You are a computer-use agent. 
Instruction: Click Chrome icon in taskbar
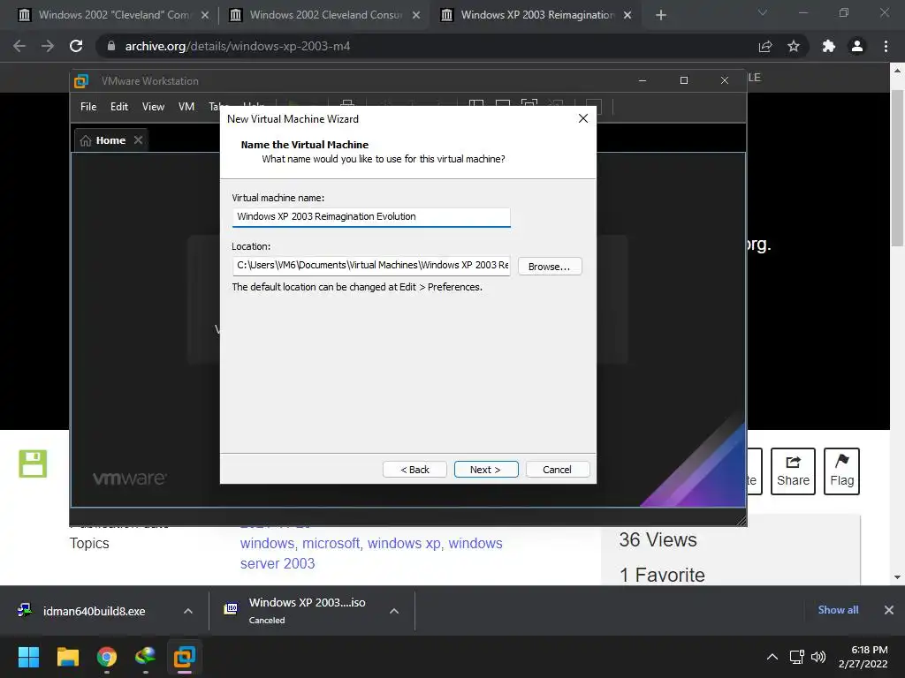[x=107, y=657]
